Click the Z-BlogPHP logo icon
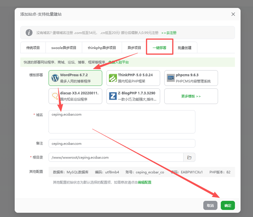 113,96
